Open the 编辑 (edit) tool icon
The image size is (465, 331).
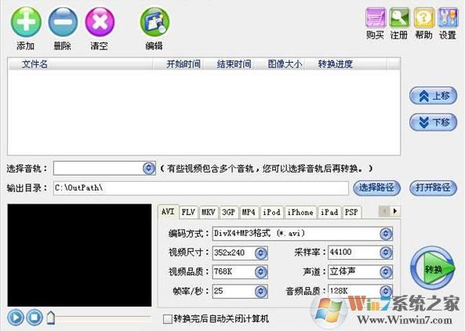tap(154, 22)
